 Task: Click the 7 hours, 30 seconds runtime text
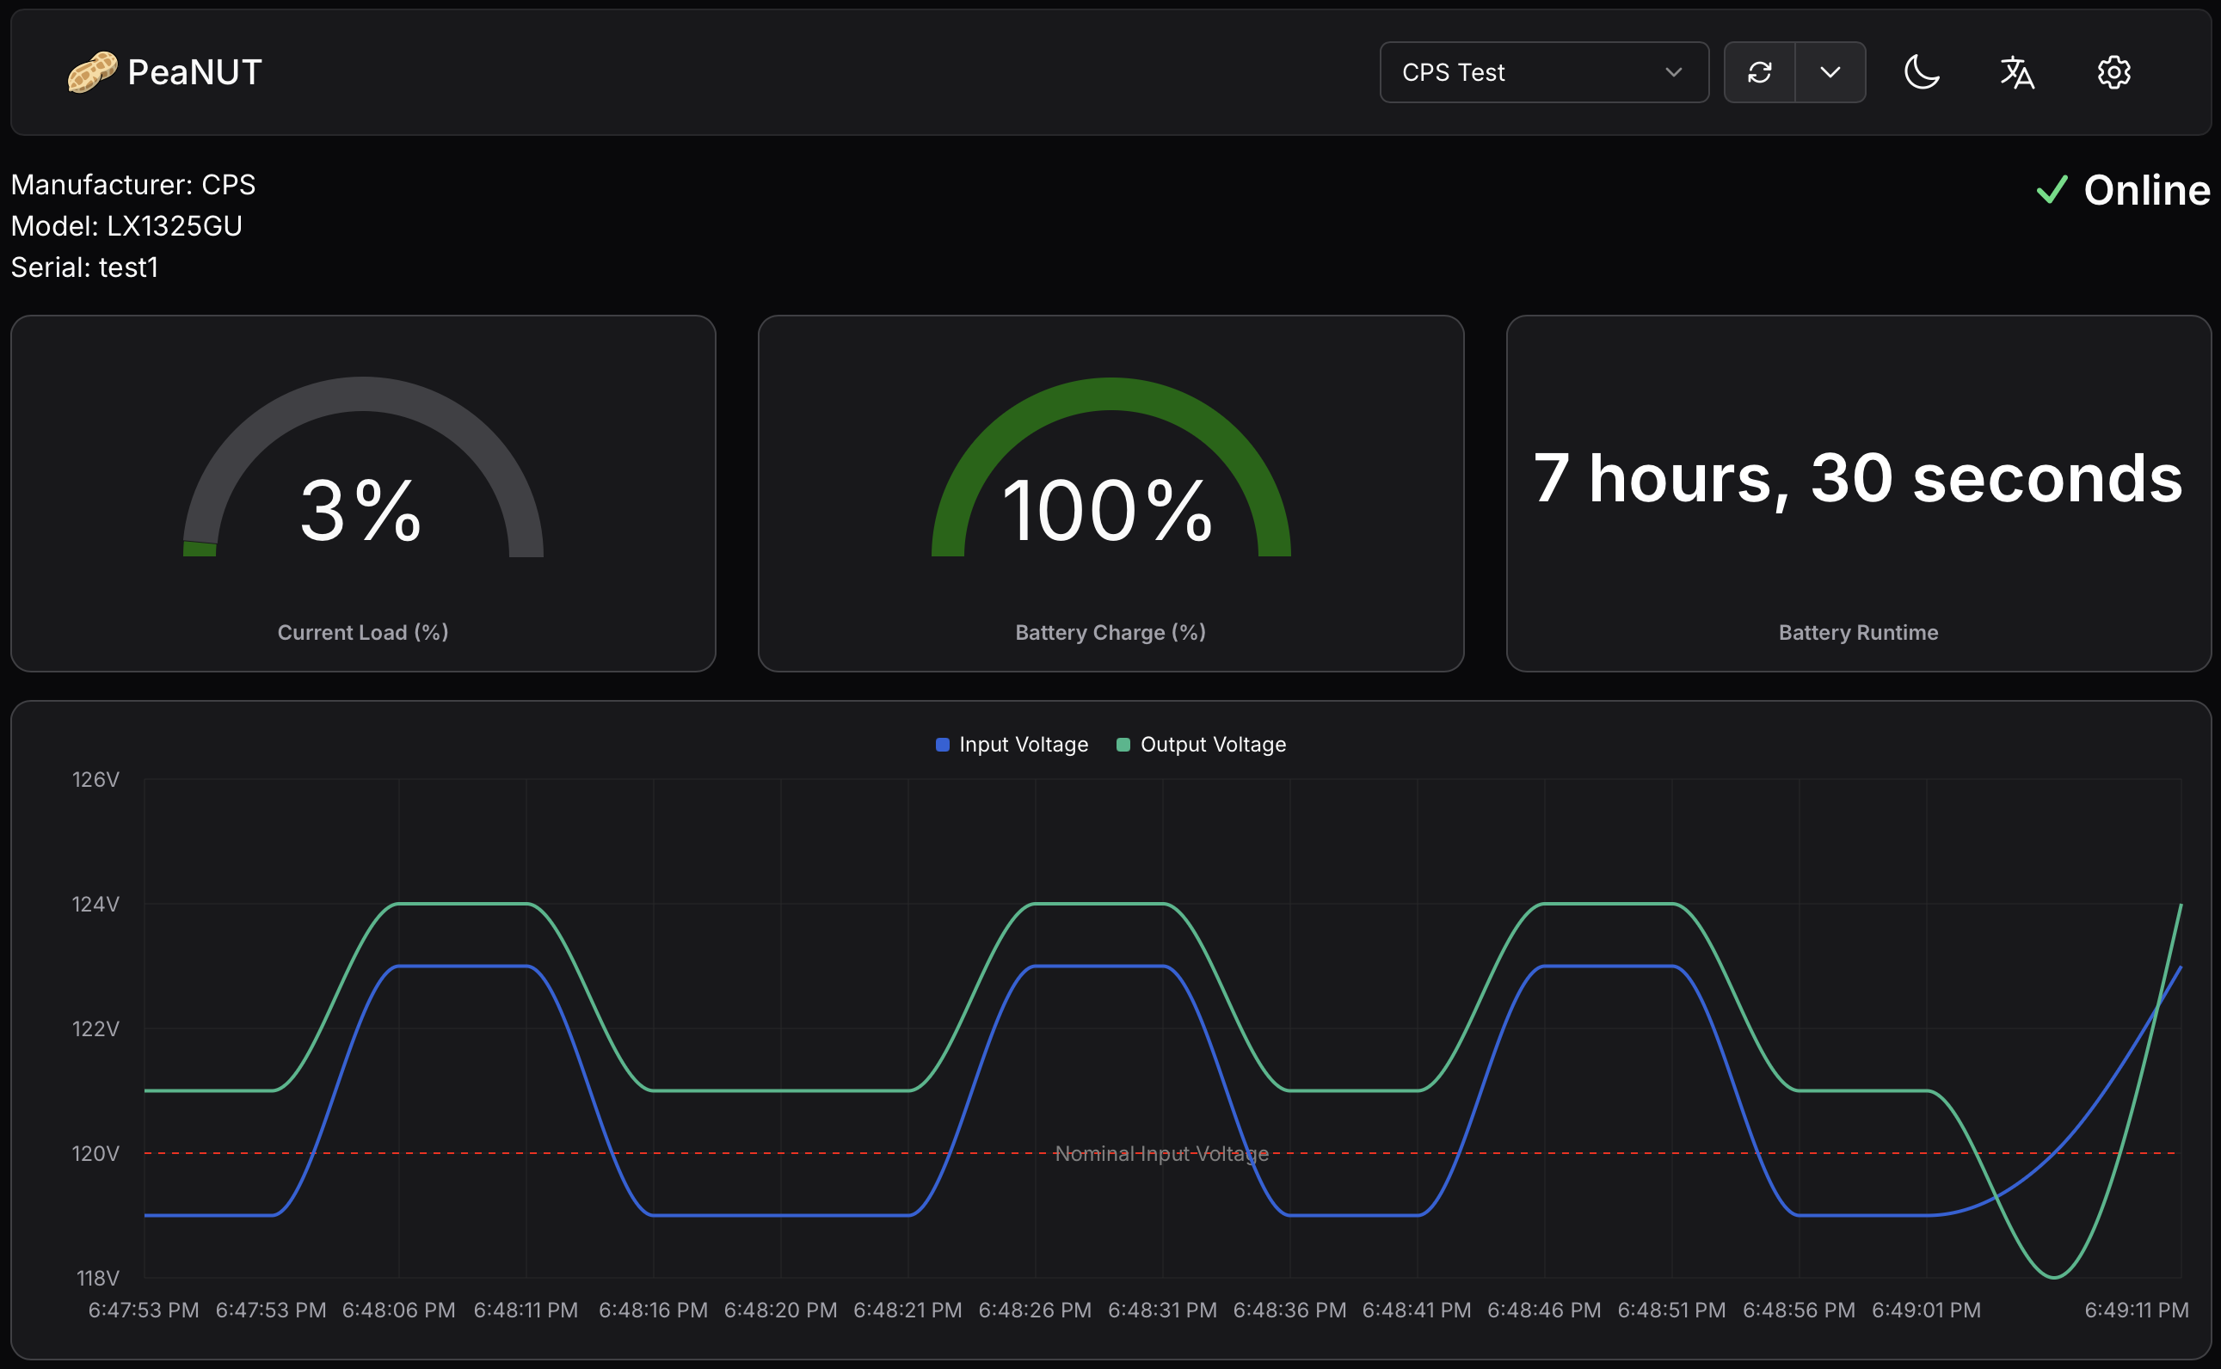[1858, 478]
